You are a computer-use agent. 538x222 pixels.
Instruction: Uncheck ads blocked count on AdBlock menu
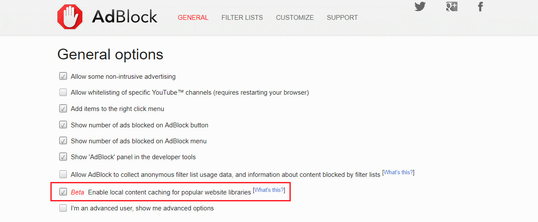pyautogui.click(x=63, y=141)
